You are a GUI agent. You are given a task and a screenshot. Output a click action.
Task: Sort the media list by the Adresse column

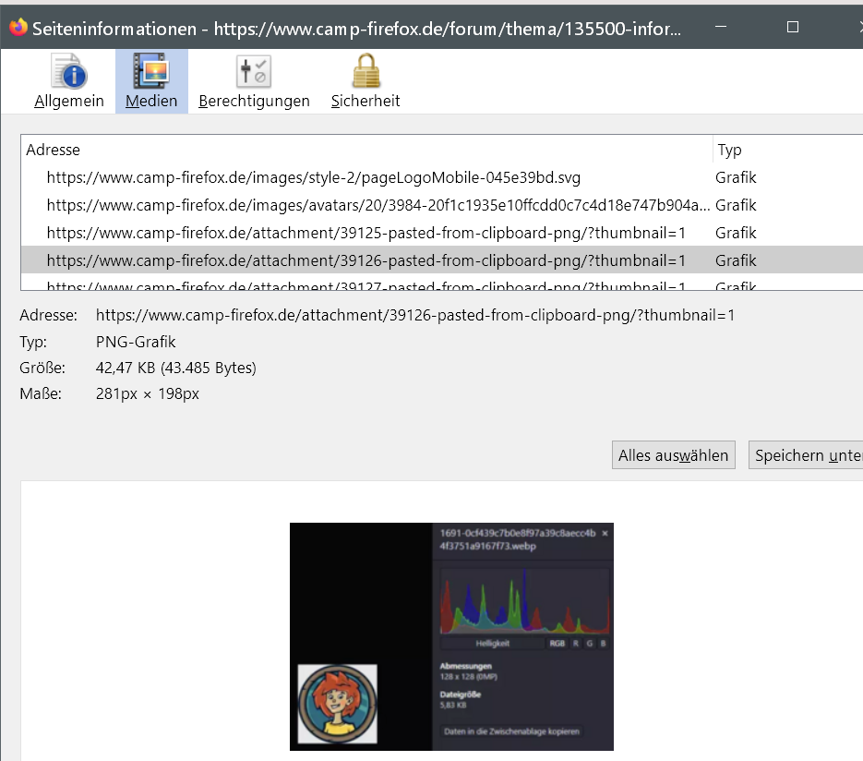366,150
